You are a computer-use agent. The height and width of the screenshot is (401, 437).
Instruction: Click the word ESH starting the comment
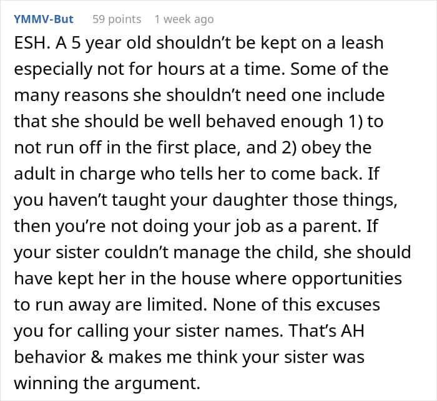(x=30, y=43)
